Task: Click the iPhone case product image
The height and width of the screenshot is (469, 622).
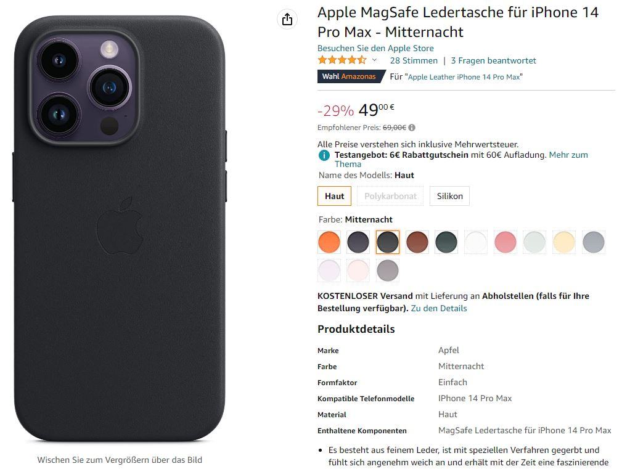Action: (120, 229)
